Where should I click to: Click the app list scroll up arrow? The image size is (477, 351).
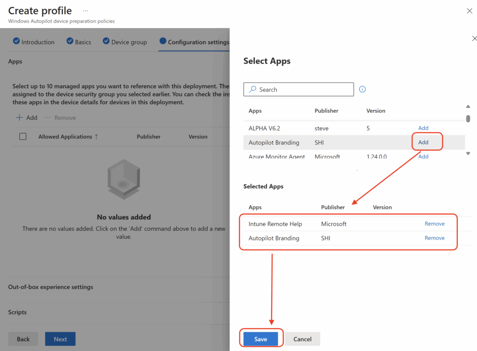pyautogui.click(x=468, y=107)
